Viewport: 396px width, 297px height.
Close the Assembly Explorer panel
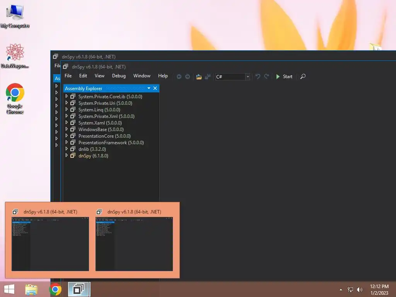pyautogui.click(x=155, y=88)
